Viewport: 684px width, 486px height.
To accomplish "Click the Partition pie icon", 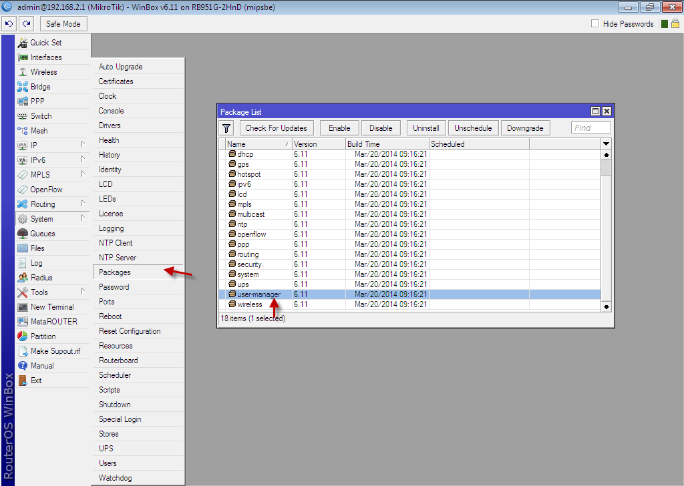I will [22, 336].
